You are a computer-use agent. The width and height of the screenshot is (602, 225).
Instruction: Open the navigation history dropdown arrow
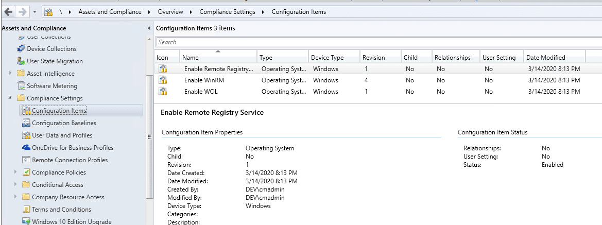click(x=34, y=12)
